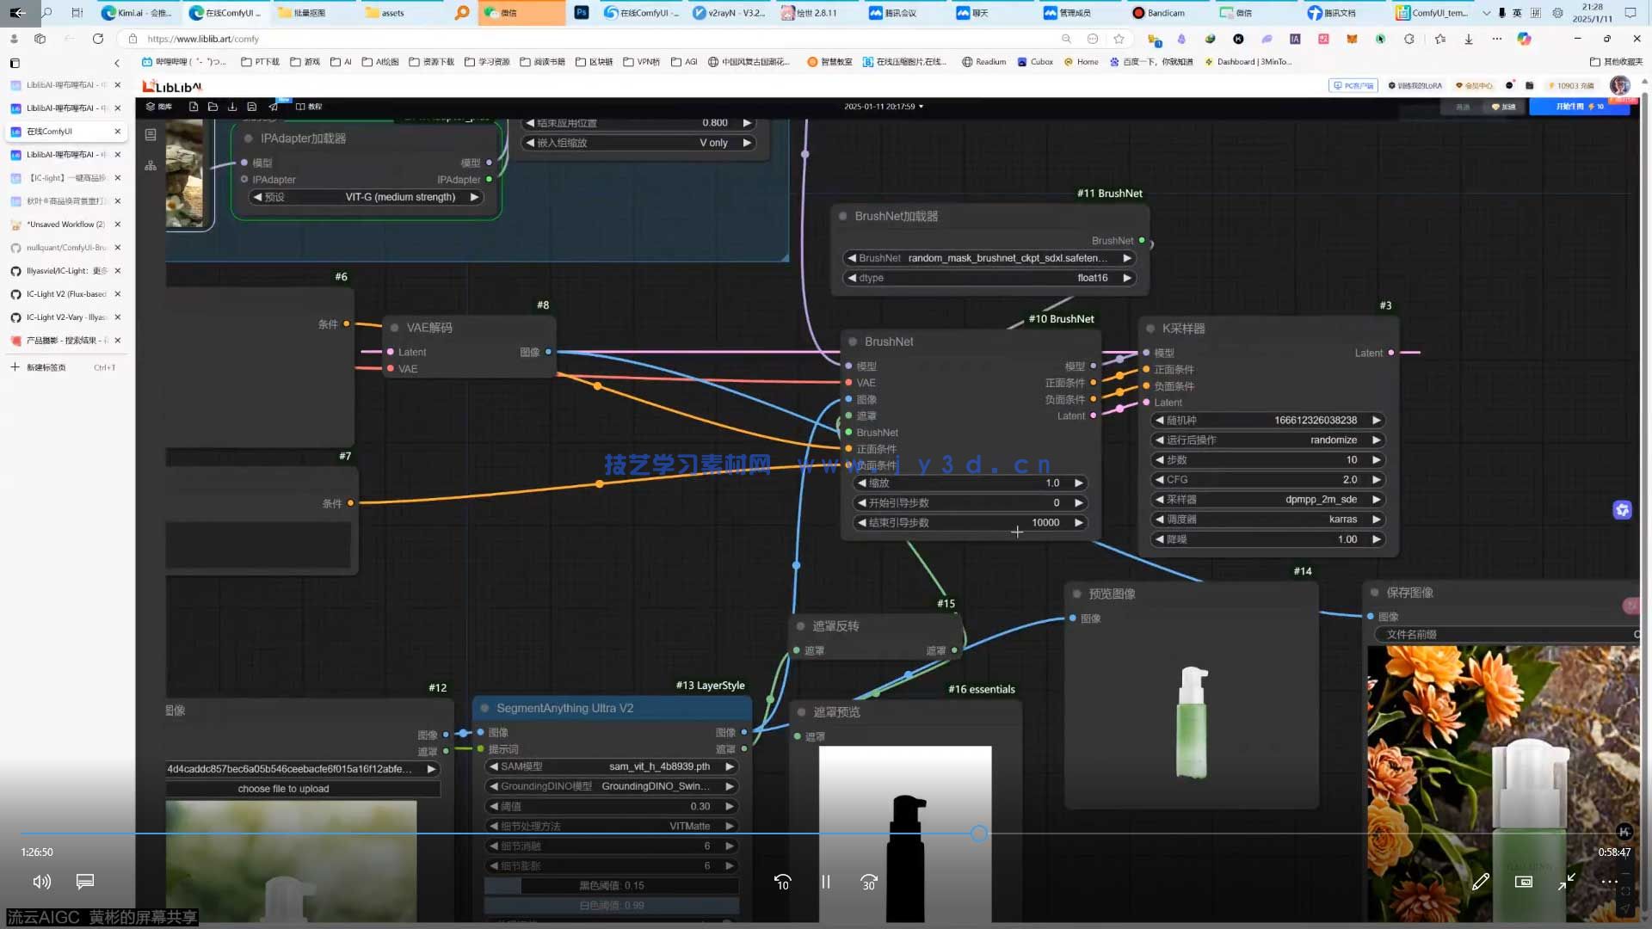Pause the video playback
This screenshot has height=929, width=1652.
pos(825,882)
